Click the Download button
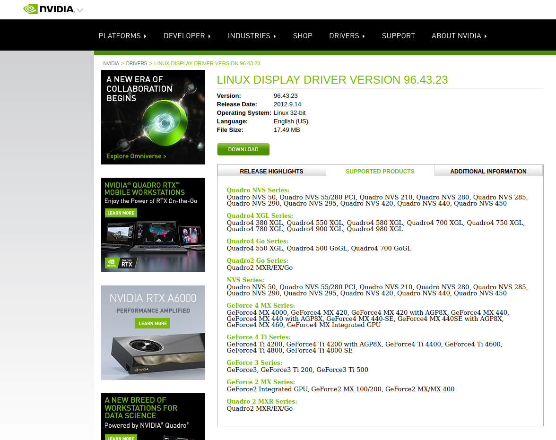 tap(243, 149)
